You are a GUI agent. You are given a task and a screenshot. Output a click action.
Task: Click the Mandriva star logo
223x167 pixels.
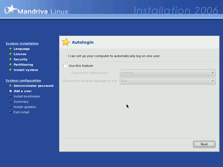click(x=10, y=9)
